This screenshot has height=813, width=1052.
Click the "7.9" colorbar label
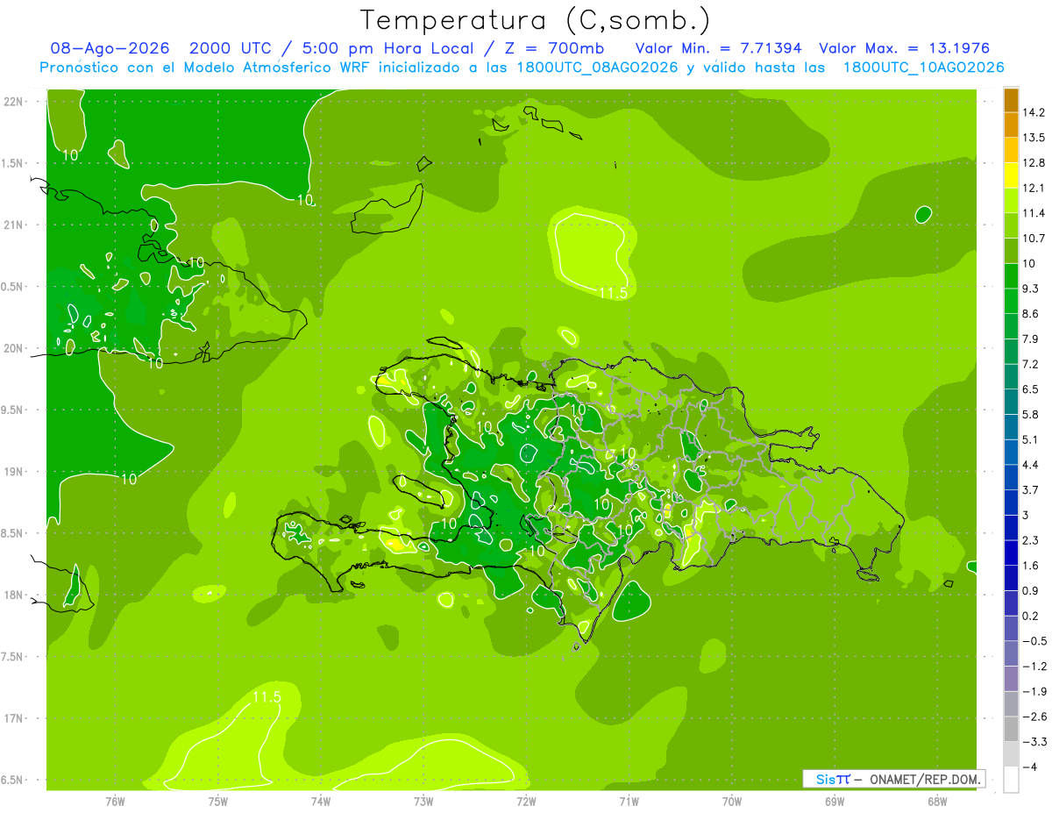pos(1032,339)
